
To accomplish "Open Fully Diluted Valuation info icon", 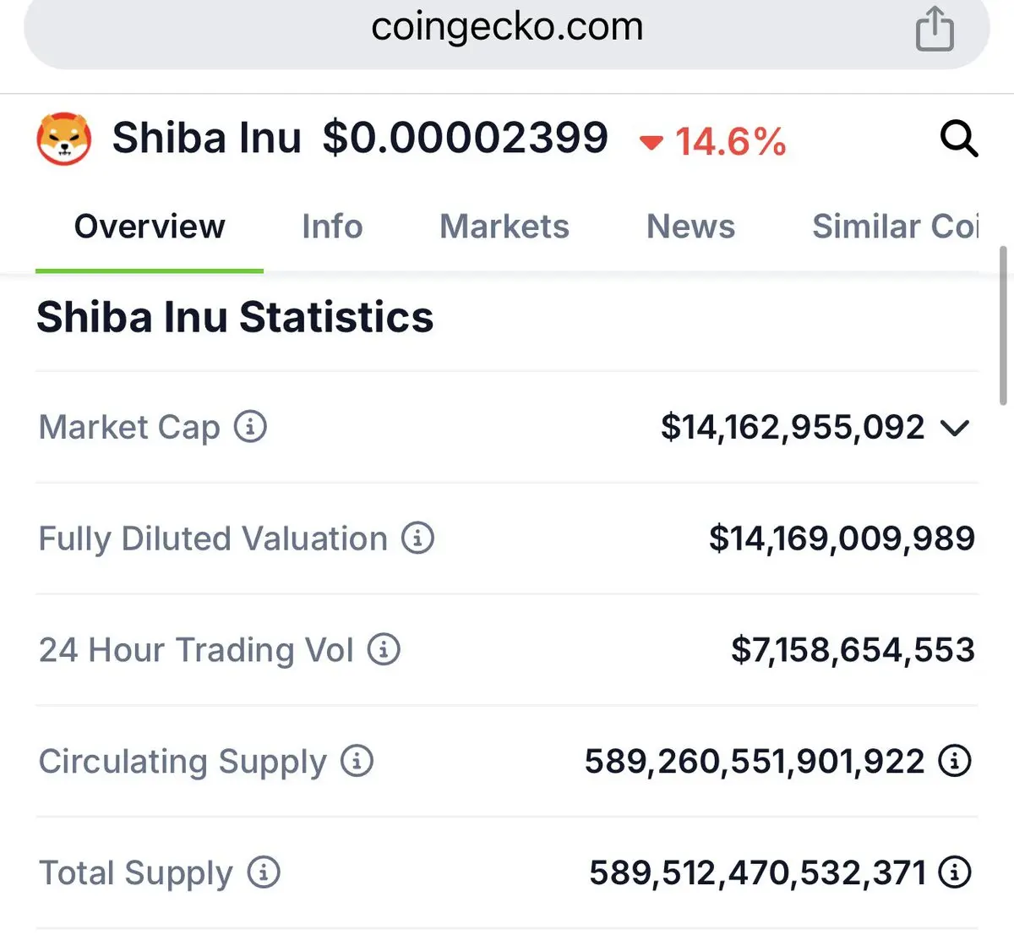I will pyautogui.click(x=417, y=538).
